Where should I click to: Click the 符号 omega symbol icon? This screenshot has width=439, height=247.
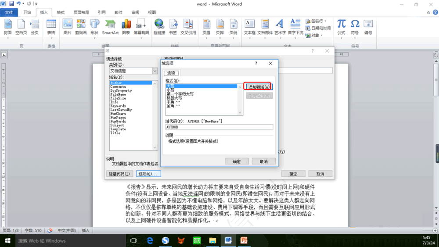point(355,26)
